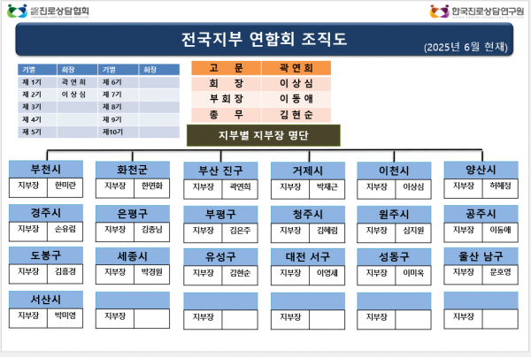Select the name '한연화' under 화천군
Image resolution: width=531 pixels, height=357 pixels.
coord(152,186)
